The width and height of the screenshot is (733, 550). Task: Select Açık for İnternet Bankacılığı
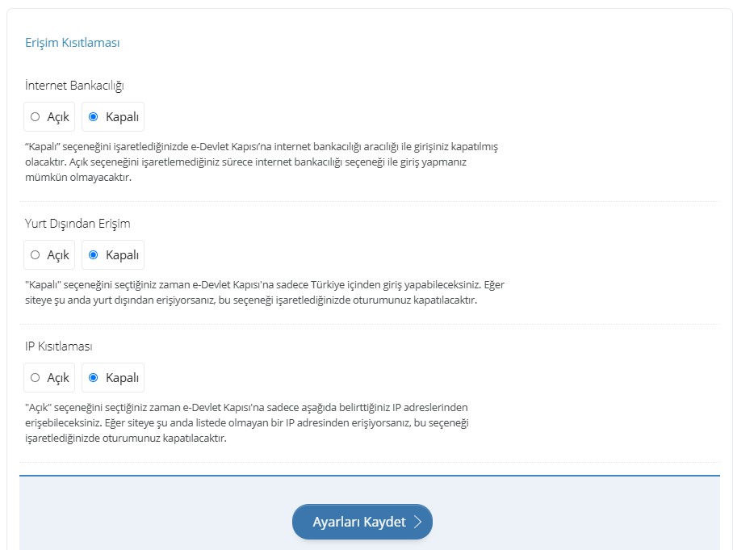pos(49,117)
